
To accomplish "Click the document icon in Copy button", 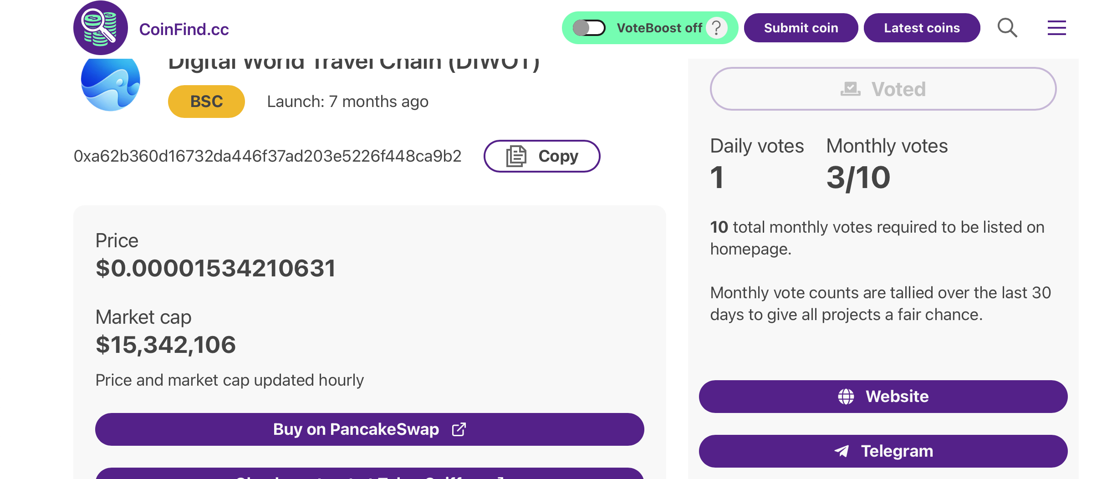I will [516, 156].
